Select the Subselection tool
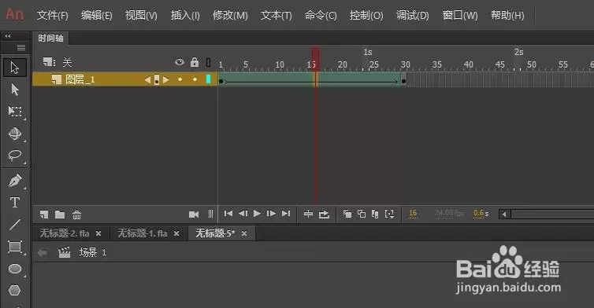Viewport: 594px width, 308px height. [15, 90]
